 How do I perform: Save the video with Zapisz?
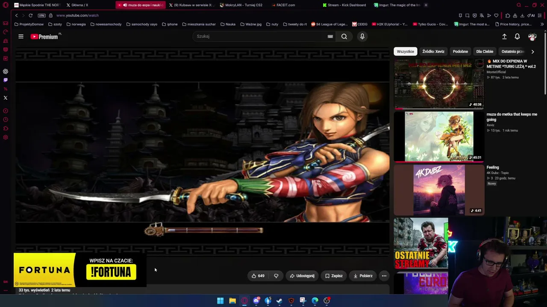[334, 276]
